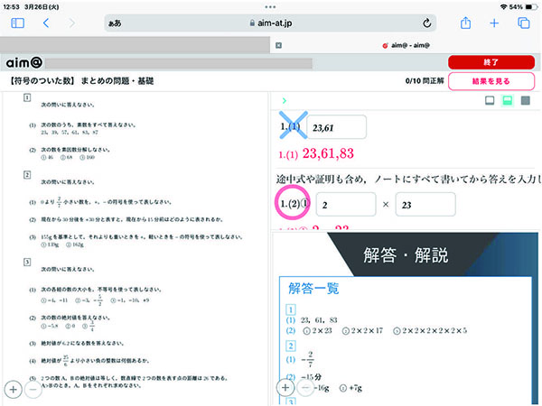
Task: Click the red 終了 button
Action: (x=491, y=62)
